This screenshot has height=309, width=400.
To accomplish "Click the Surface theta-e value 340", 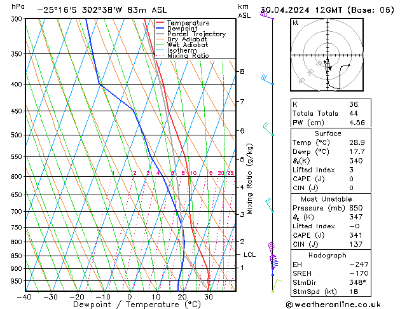I will coord(356,161).
